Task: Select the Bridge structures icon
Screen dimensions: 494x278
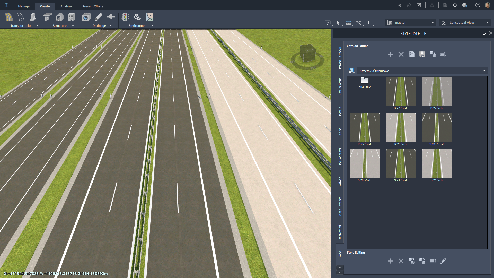Action: pos(47,17)
